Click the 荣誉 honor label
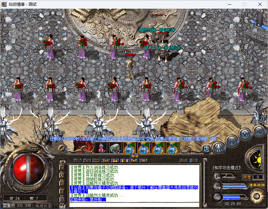268x209 pixels. pyautogui.click(x=247, y=177)
